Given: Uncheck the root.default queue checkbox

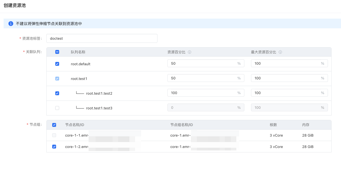Looking at the screenshot, I should coord(57,64).
